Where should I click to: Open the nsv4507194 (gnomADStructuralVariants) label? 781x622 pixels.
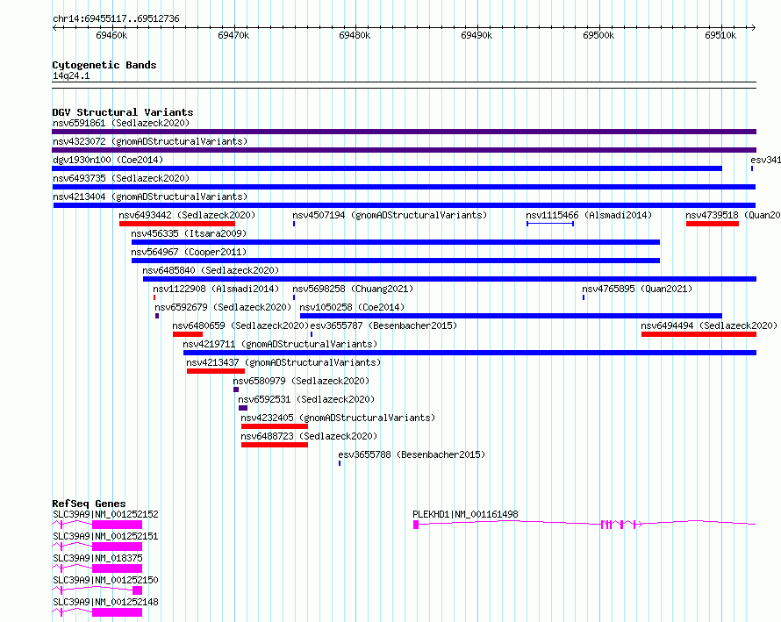[x=390, y=215]
